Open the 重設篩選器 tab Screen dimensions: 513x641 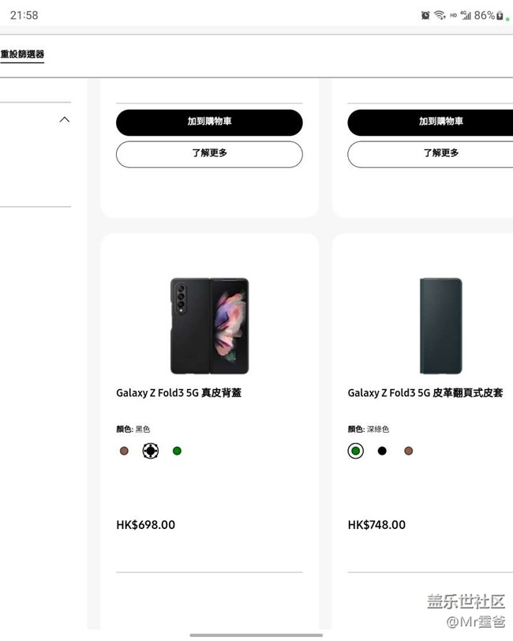pyautogui.click(x=22, y=54)
